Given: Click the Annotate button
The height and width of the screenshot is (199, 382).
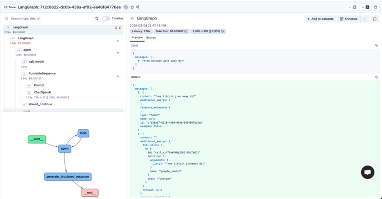Looking at the screenshot, I should coord(349,19).
